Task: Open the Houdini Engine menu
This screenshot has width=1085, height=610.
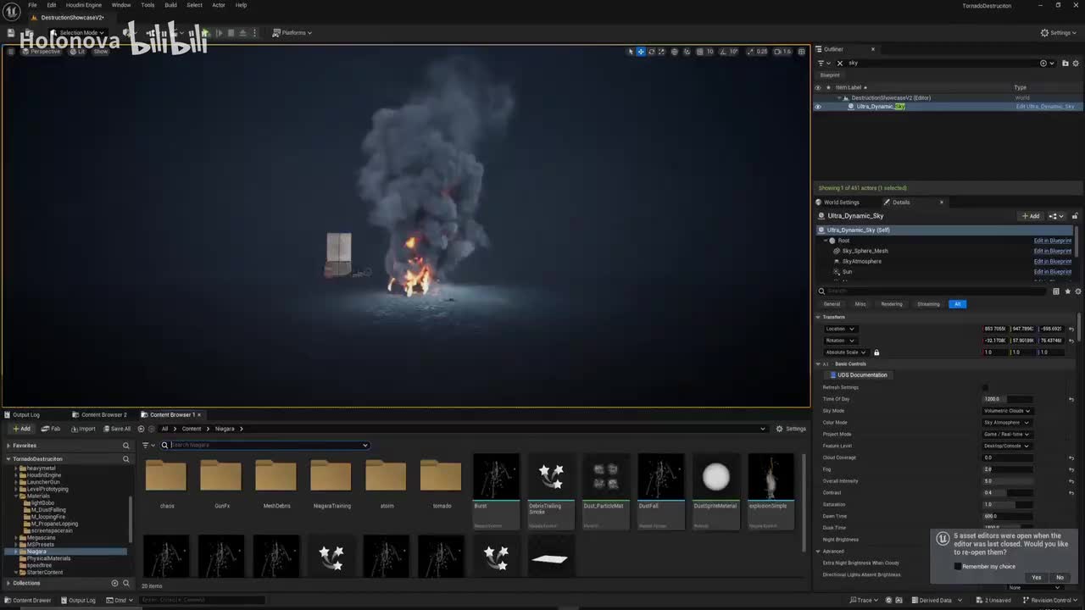Action: coord(84,5)
